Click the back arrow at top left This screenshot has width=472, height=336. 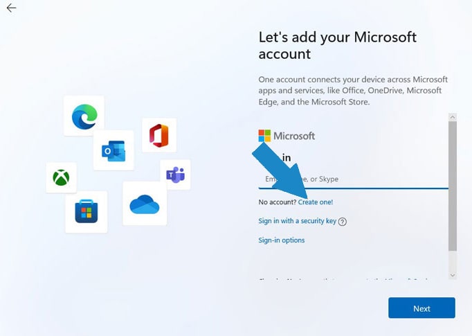click(x=11, y=8)
